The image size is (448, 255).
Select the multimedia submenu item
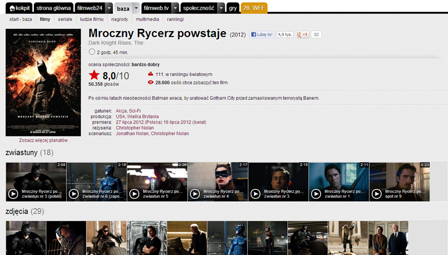pos(148,19)
